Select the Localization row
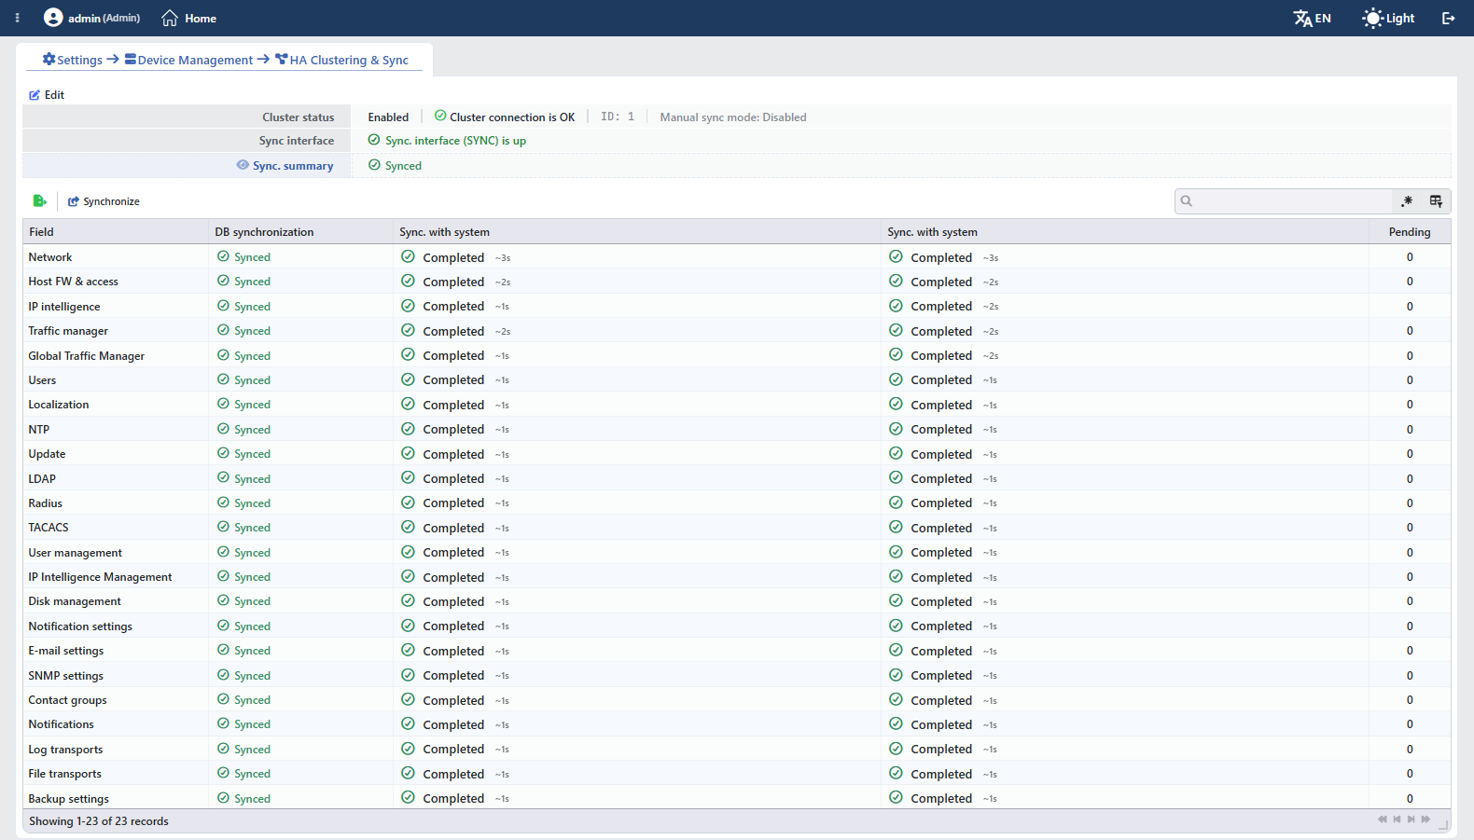This screenshot has height=840, width=1474. tap(737, 405)
